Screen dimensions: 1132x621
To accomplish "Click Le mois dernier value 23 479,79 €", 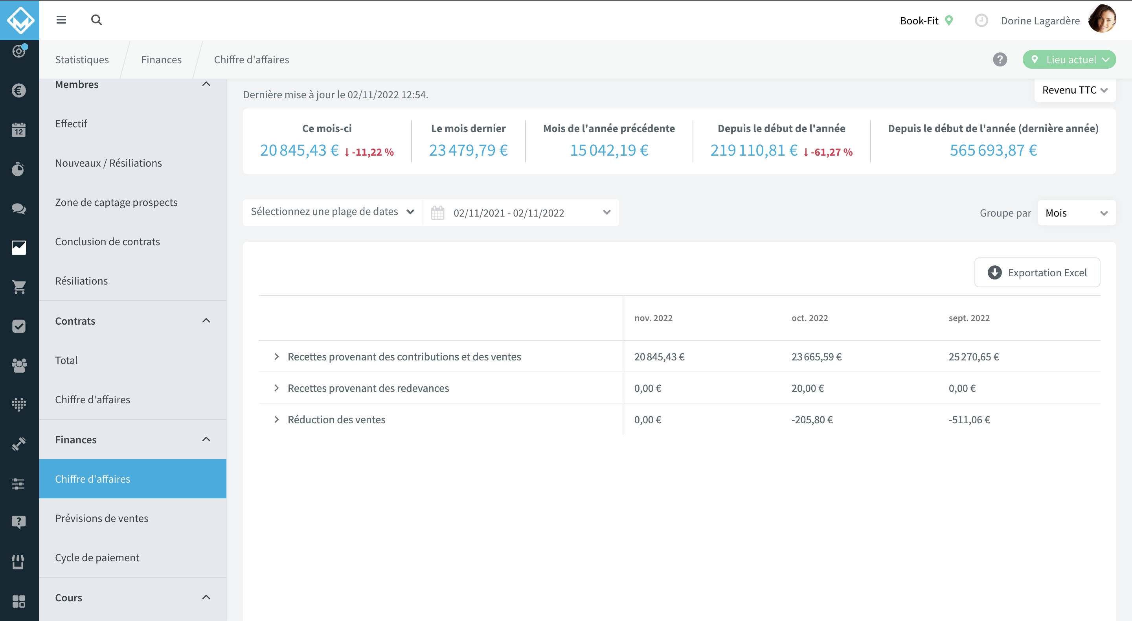I will pos(469,150).
